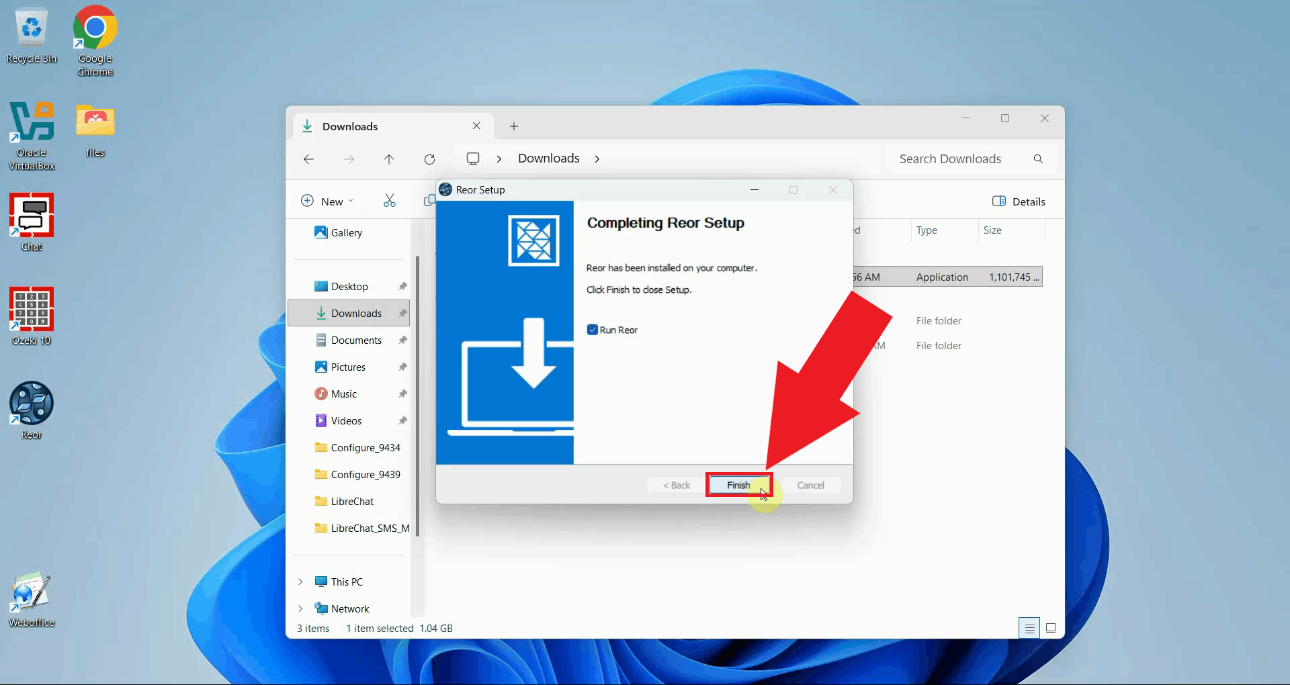1290x685 pixels.
Task: Sort by the Type column header
Action: [x=927, y=230]
